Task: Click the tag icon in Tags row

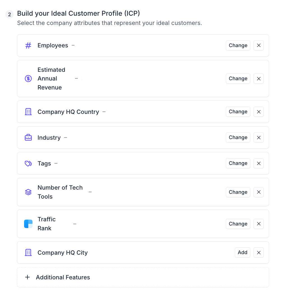Action: pos(28,163)
